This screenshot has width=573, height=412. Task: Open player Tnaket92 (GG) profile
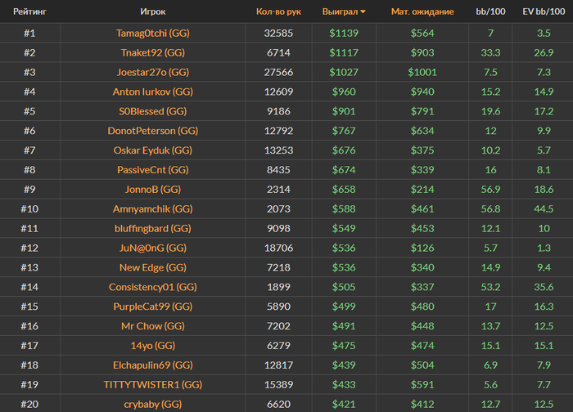point(152,53)
